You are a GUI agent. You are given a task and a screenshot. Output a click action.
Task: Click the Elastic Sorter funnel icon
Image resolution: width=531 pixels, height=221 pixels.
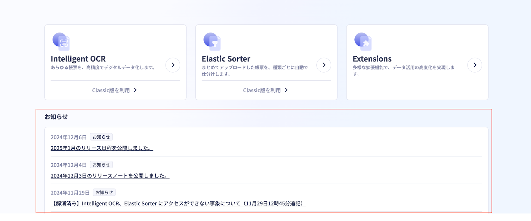pyautogui.click(x=212, y=41)
